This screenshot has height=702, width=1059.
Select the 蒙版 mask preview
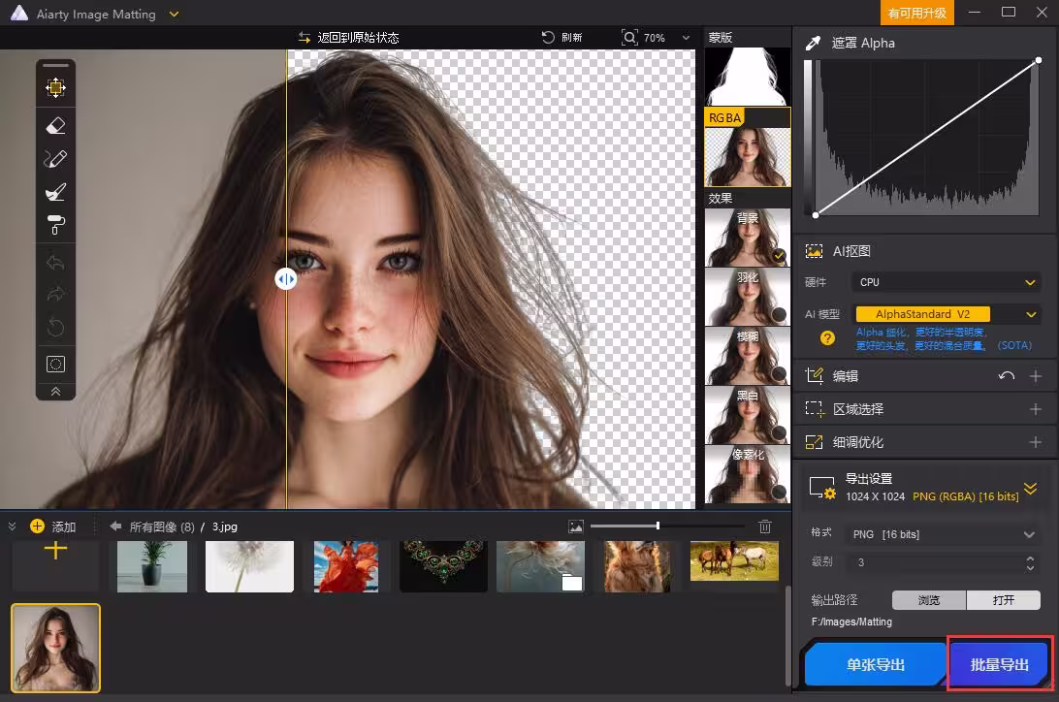(747, 76)
